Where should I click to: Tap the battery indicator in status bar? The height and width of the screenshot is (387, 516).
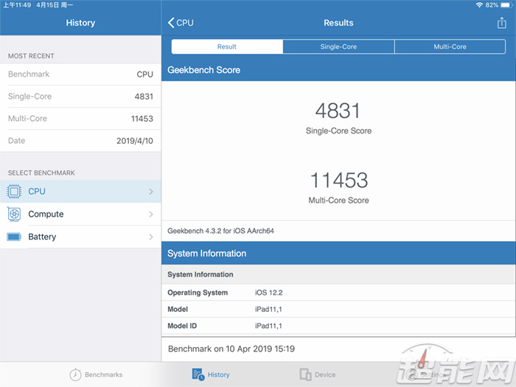tap(505, 5)
